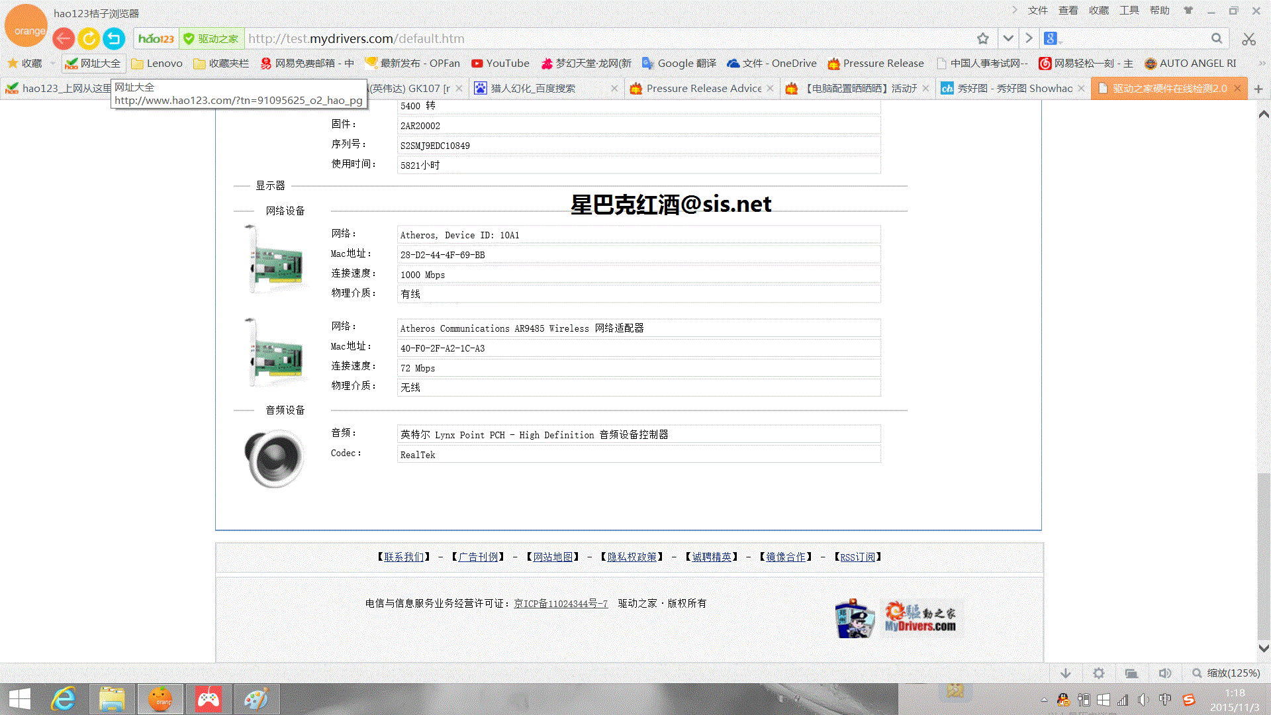Open the Pressure Release bookmark

click(876, 64)
